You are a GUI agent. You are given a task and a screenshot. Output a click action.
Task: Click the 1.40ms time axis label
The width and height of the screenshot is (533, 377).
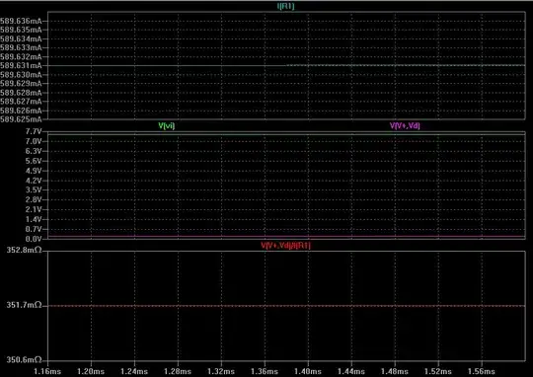pos(308,371)
